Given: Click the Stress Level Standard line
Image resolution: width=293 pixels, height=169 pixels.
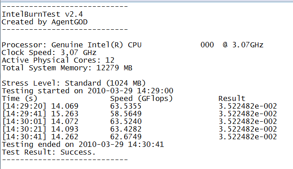Looking at the screenshot, I should point(74,83).
